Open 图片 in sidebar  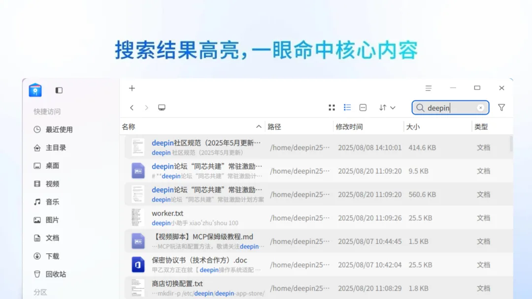coord(47,220)
